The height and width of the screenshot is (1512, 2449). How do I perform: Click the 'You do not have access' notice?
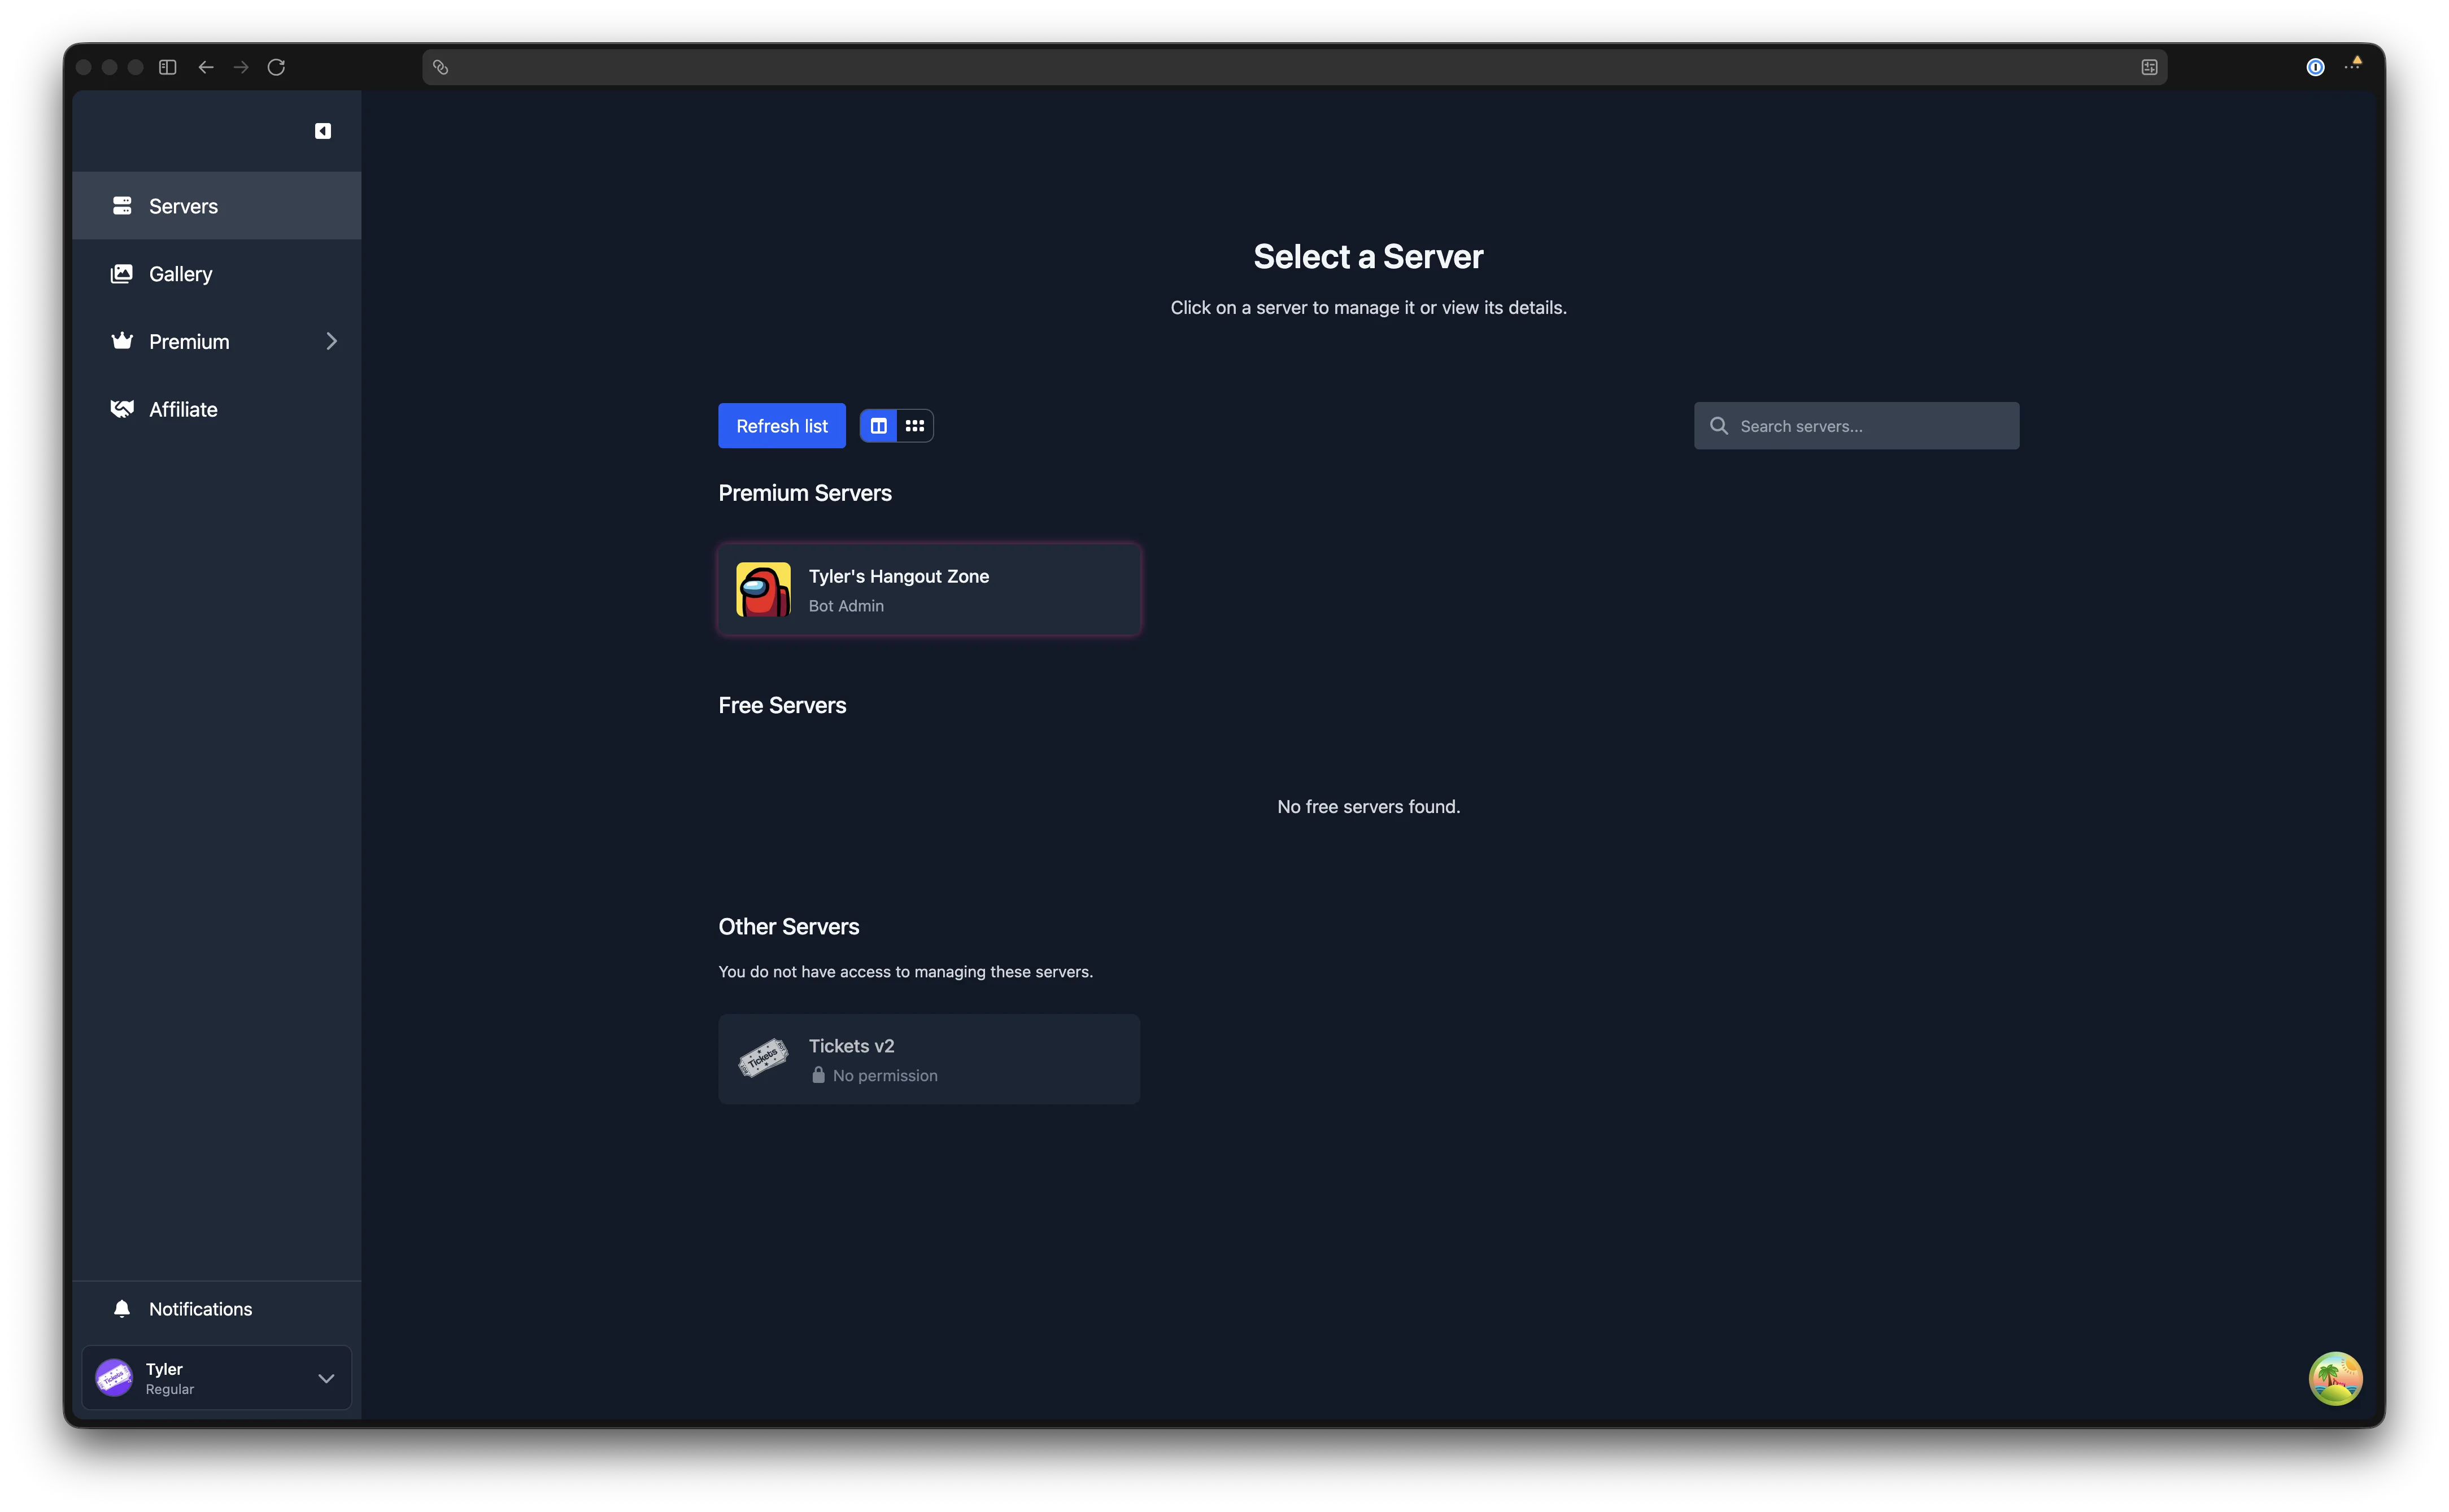pyautogui.click(x=905, y=972)
